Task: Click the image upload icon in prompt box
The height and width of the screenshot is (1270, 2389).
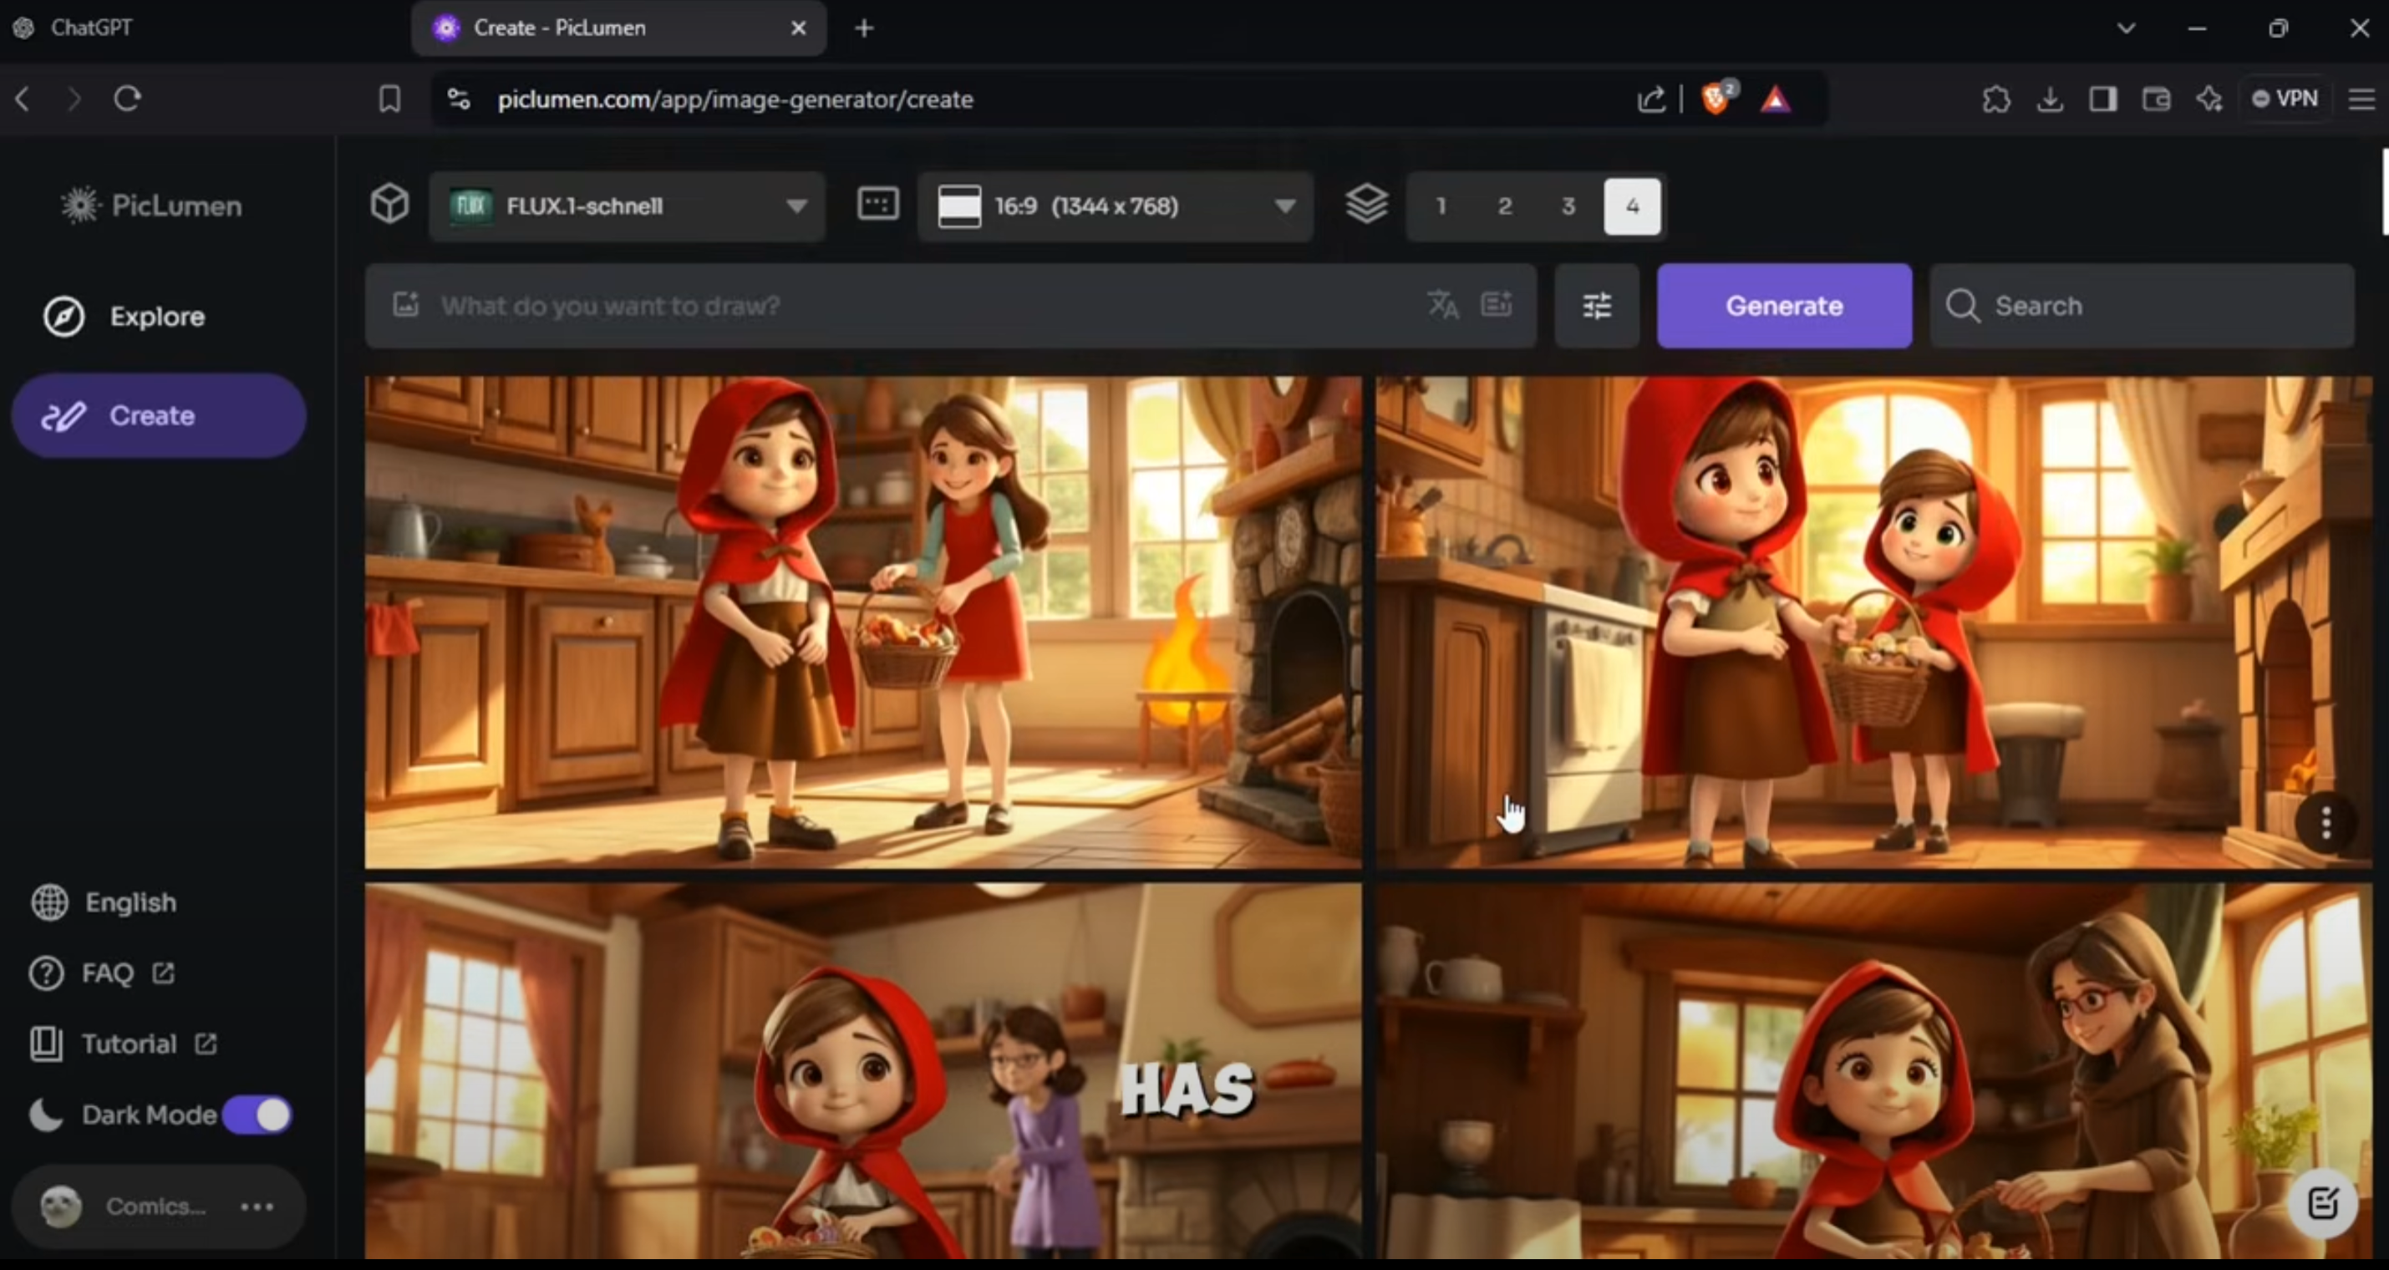Action: click(x=406, y=305)
